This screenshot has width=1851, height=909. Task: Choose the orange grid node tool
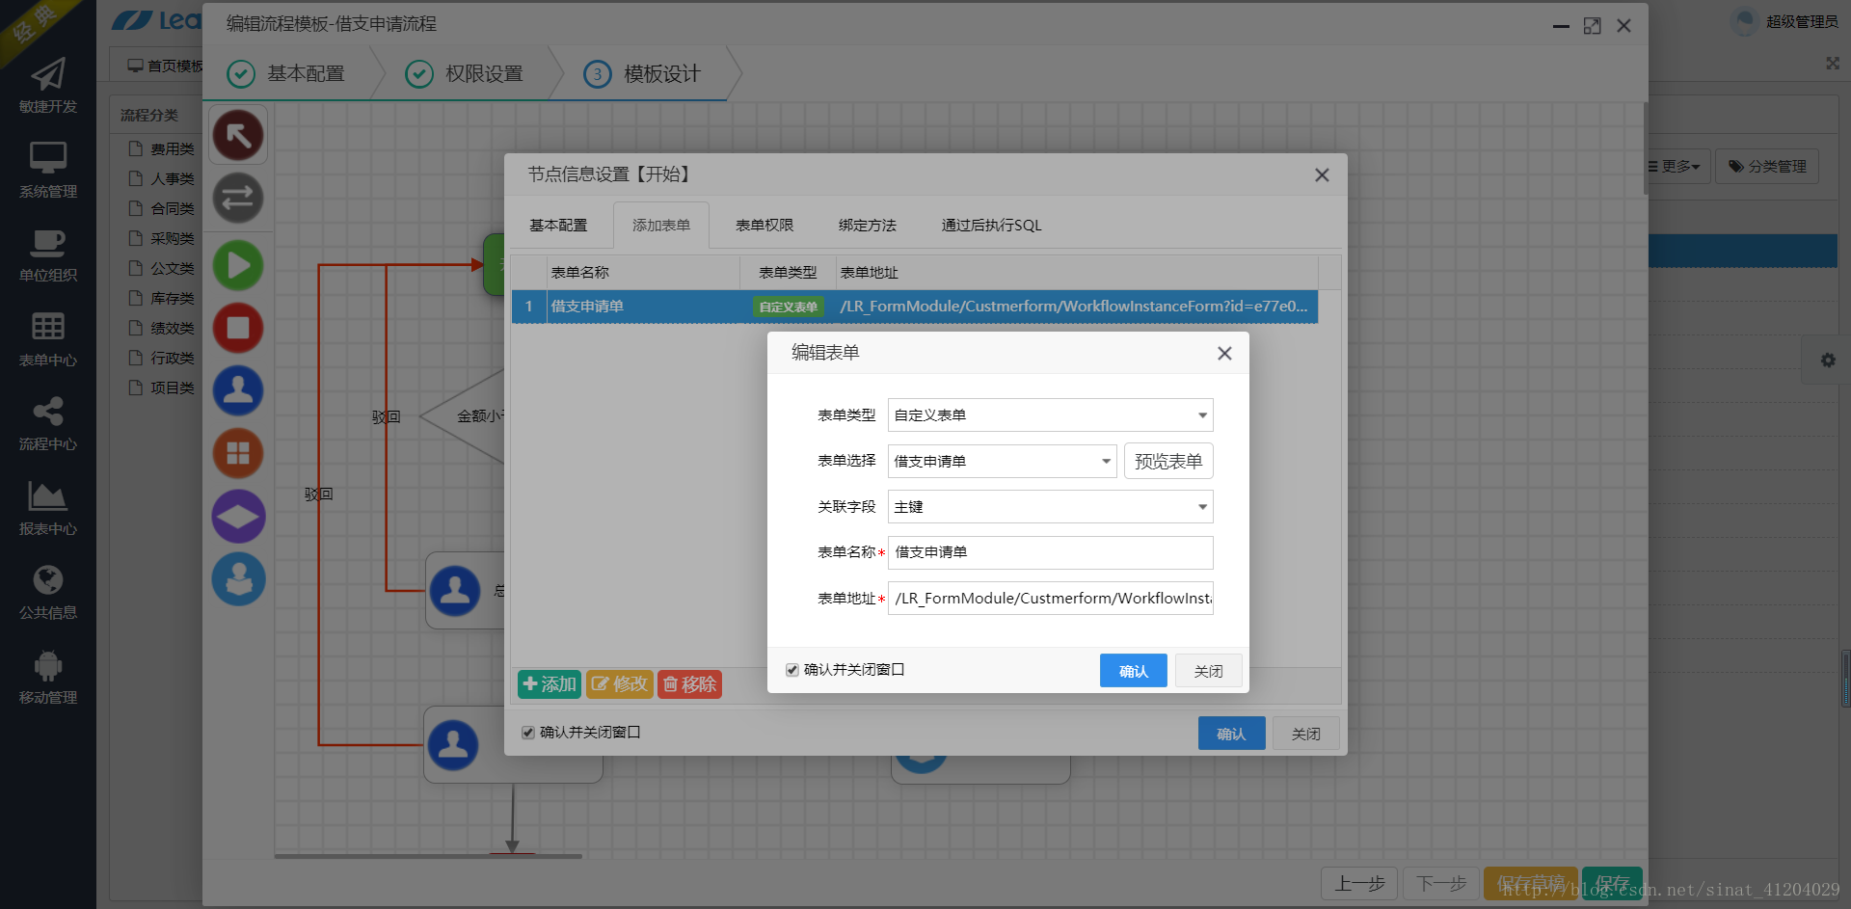tap(238, 453)
